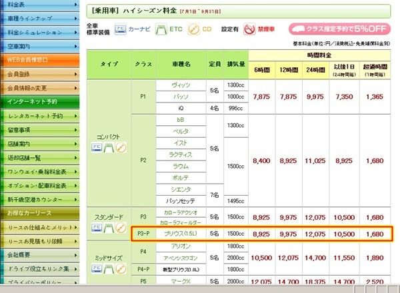Select ラクティス car name link
This screenshot has width=400, height=293.
click(181, 154)
